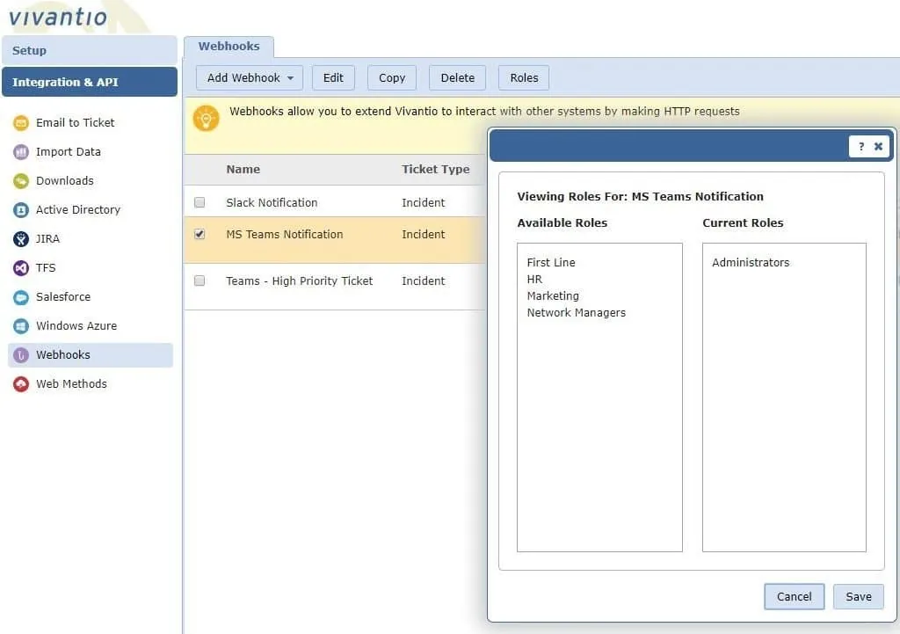Image resolution: width=900 pixels, height=634 pixels.
Task: Cancel the roles dialog
Action: click(795, 597)
